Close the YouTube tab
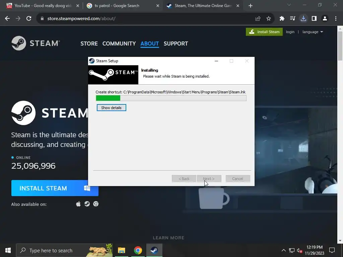343x257 pixels. 78,6
